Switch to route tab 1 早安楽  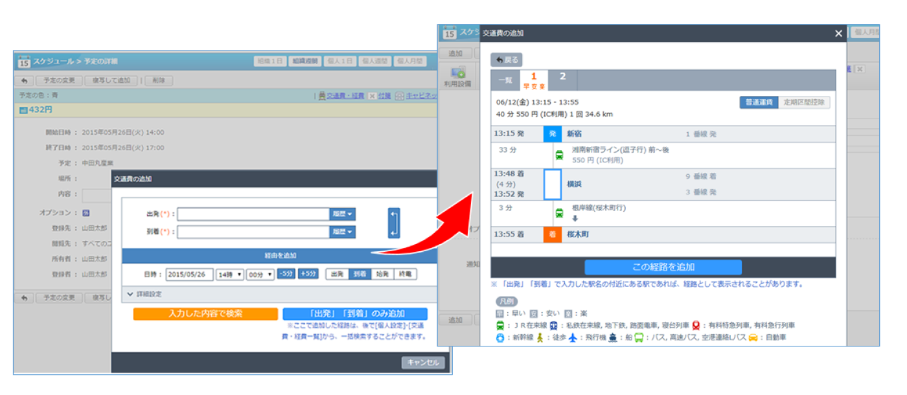coord(534,80)
